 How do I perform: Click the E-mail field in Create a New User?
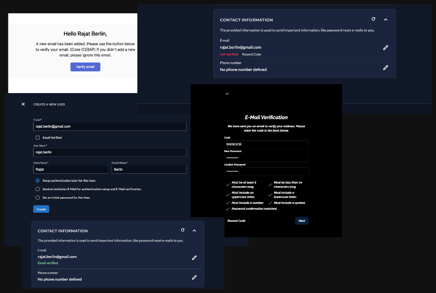(x=109, y=126)
